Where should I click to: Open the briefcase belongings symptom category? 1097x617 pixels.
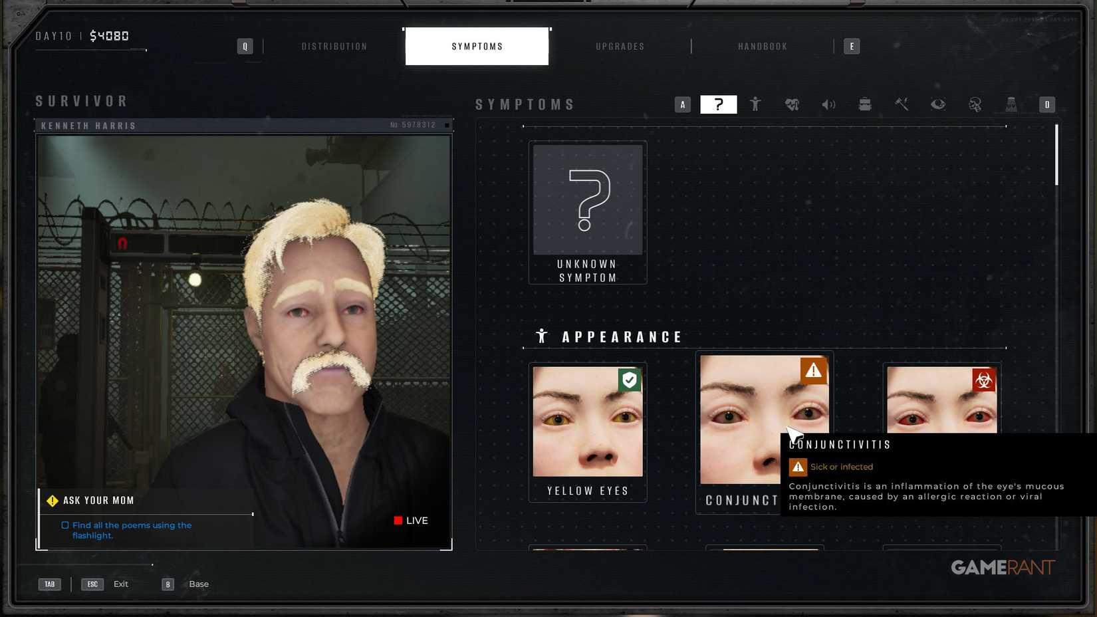coord(865,104)
